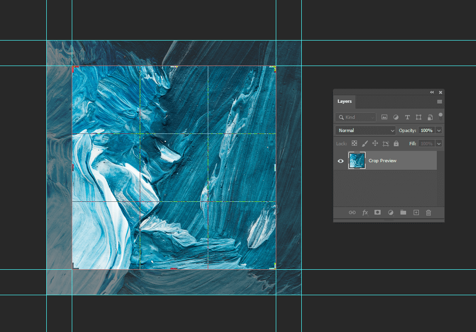Screen dimensions: 476x332
Task: Create a new layer
Action: [416, 213]
